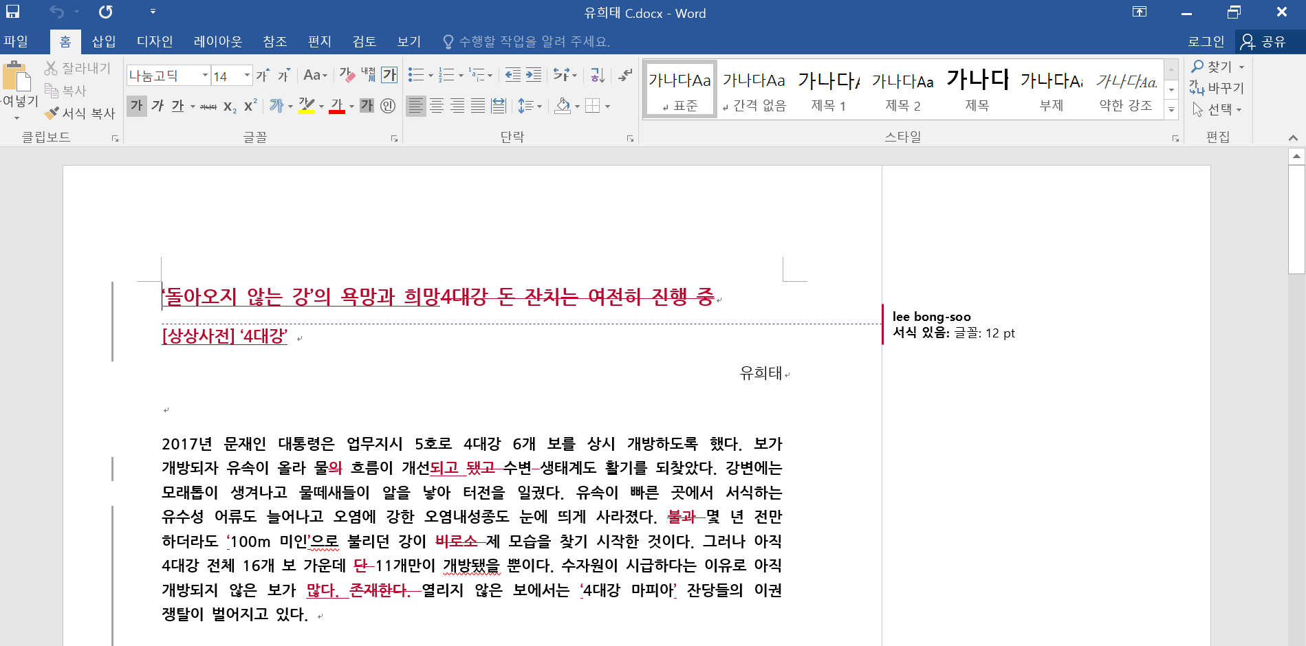Open the font size 14 dropdown
The image size is (1306, 646).
(247, 75)
